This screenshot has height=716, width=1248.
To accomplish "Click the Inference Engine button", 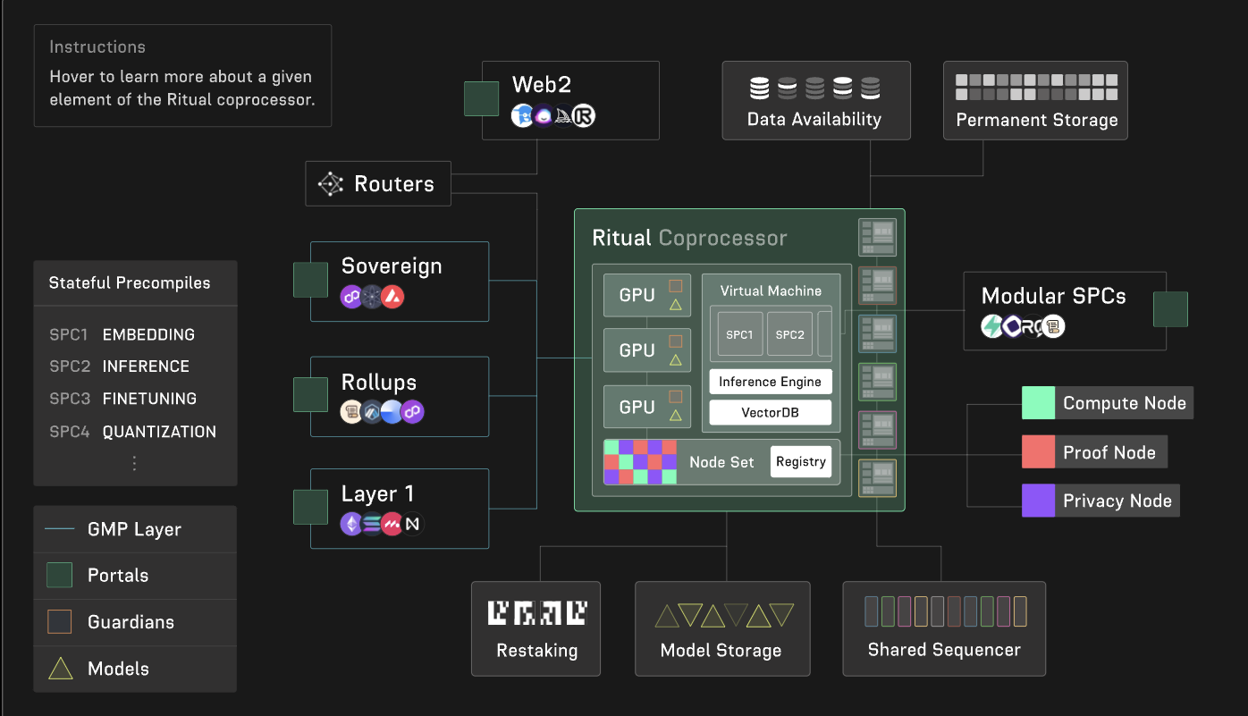I will pyautogui.click(x=770, y=382).
